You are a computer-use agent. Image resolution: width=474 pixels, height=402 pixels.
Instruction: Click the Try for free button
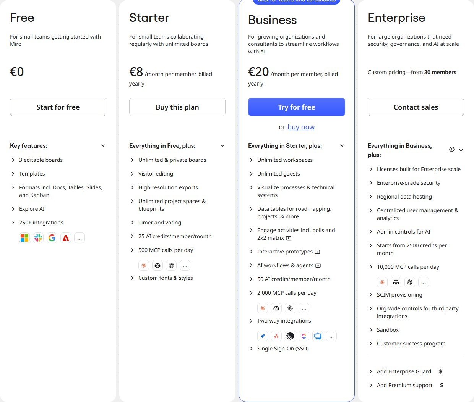coord(297,107)
